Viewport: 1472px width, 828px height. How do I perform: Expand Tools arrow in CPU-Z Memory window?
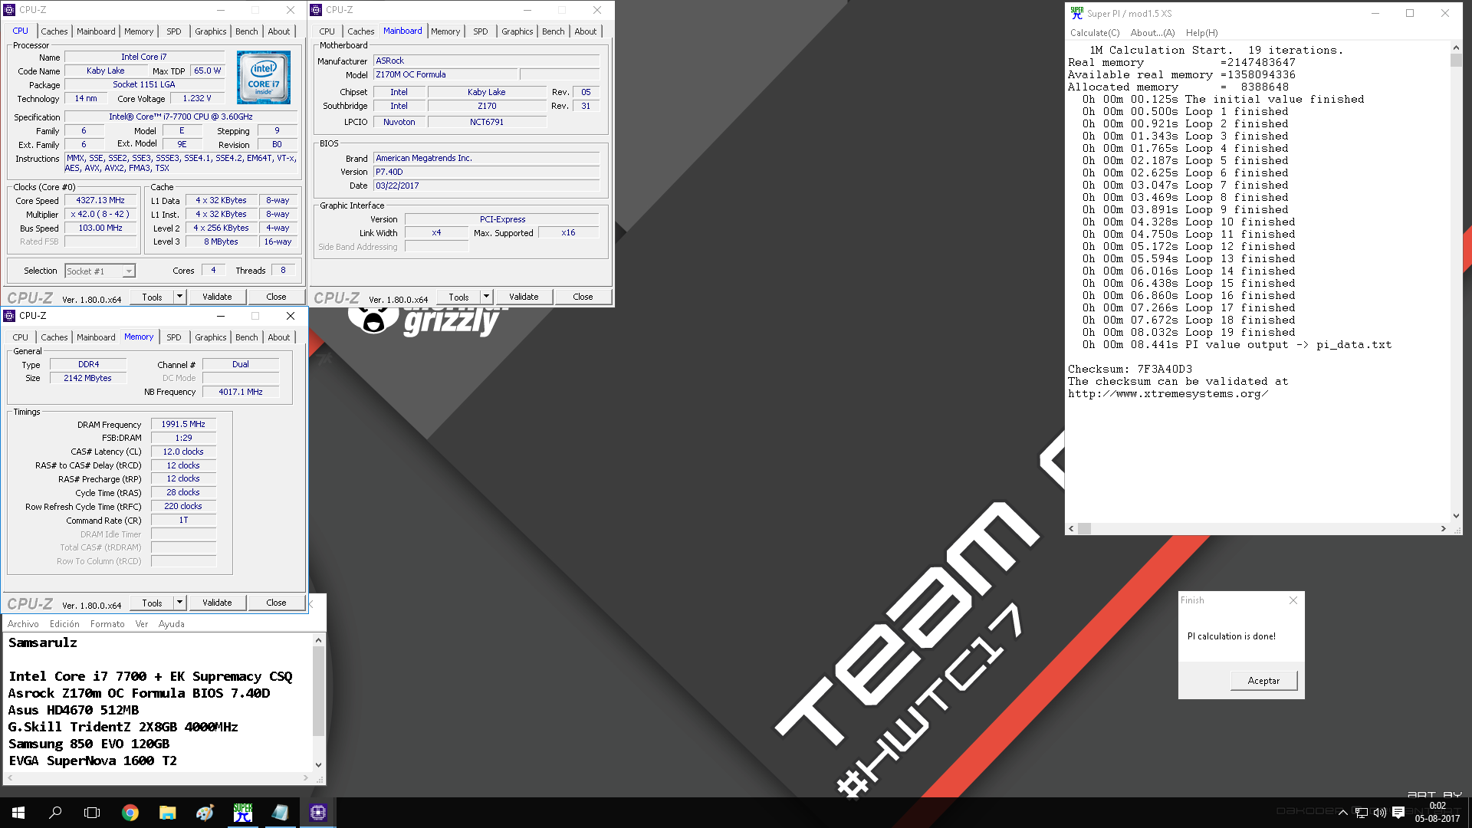click(179, 603)
